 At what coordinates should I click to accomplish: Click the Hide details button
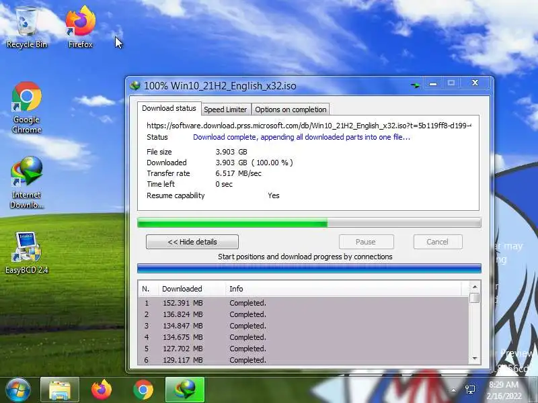click(192, 242)
